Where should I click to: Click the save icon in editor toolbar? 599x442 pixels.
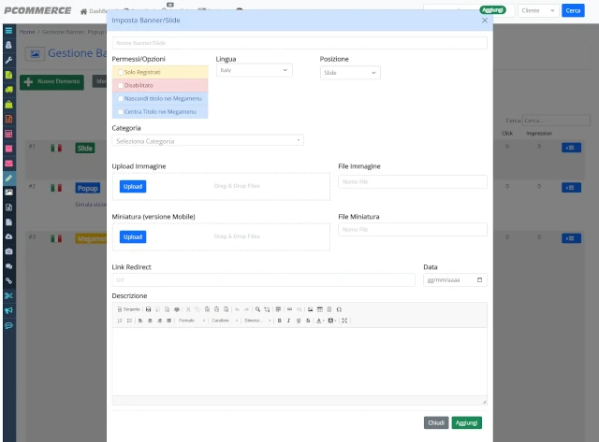(x=148, y=309)
